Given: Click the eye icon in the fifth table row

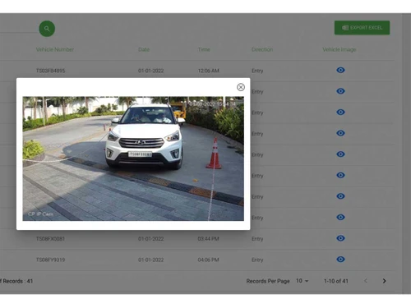Looking at the screenshot, I should tap(340, 154).
